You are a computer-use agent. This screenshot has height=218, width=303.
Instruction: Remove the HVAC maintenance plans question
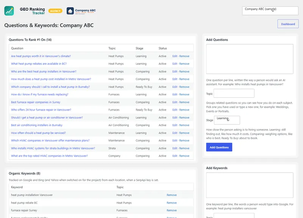pos(184,140)
